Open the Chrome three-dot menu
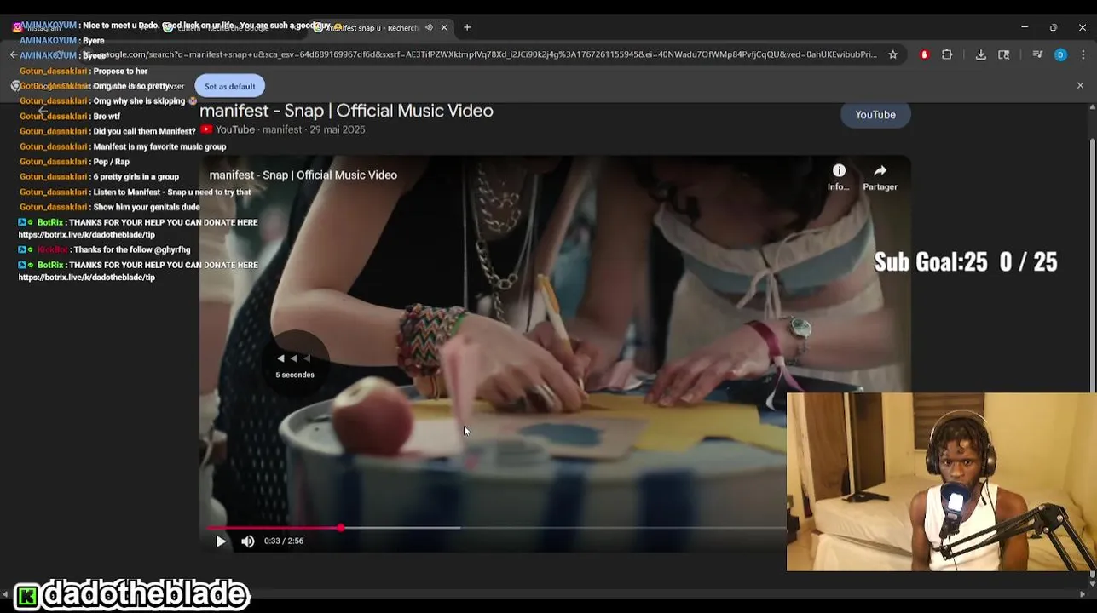 [x=1083, y=54]
